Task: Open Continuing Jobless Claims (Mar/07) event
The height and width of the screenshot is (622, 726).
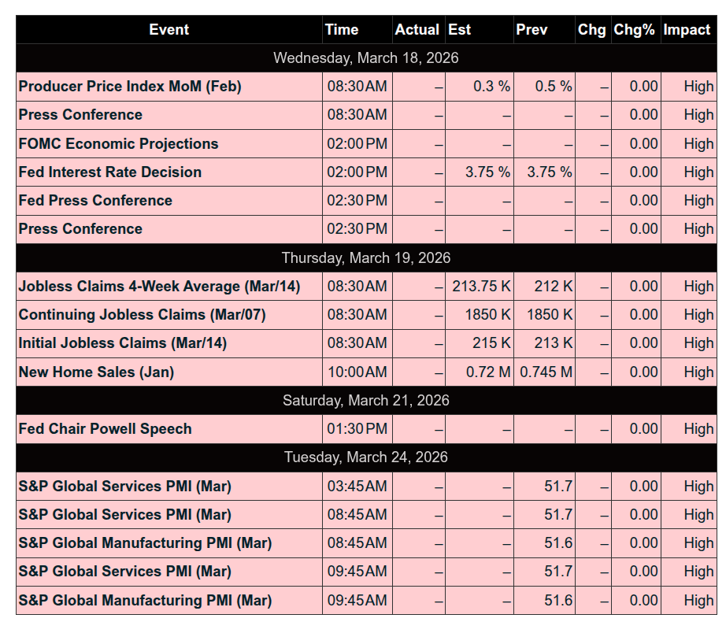Action: [142, 315]
